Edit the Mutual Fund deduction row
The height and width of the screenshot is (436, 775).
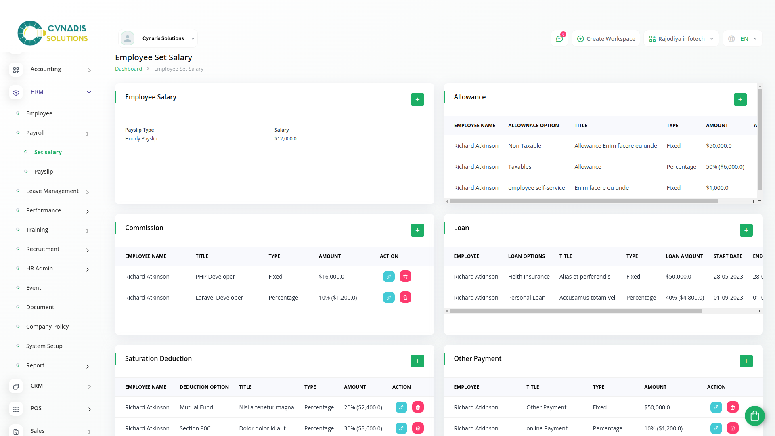click(x=401, y=407)
